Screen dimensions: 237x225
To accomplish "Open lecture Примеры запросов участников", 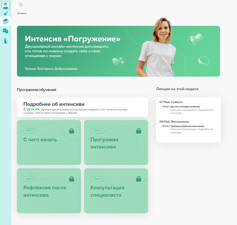I will tap(187, 126).
